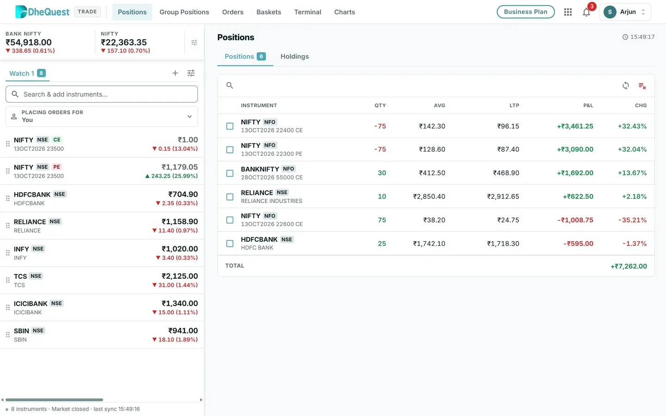Switch to the Holdings tab
Screen dimensions: 666x416
click(295, 56)
